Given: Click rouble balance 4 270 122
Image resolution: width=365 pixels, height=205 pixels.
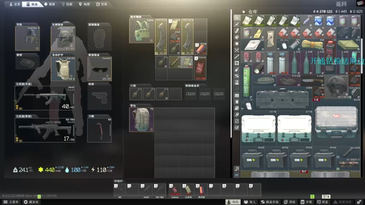Looking at the screenshot, I should click(323, 11).
